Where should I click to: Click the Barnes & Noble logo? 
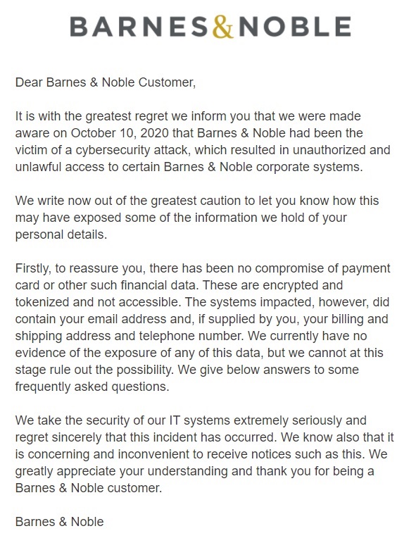click(x=210, y=27)
